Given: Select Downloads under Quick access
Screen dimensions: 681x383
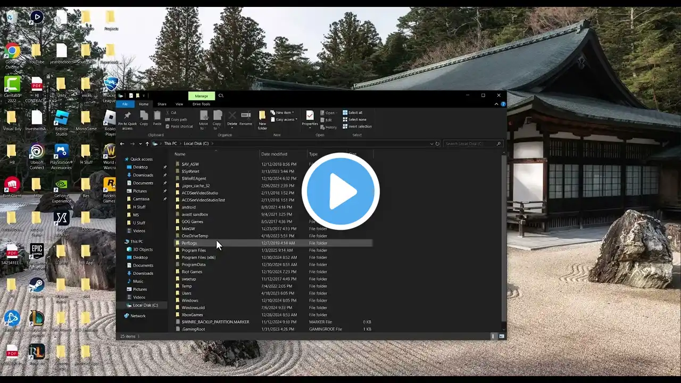Looking at the screenshot, I should tap(143, 175).
